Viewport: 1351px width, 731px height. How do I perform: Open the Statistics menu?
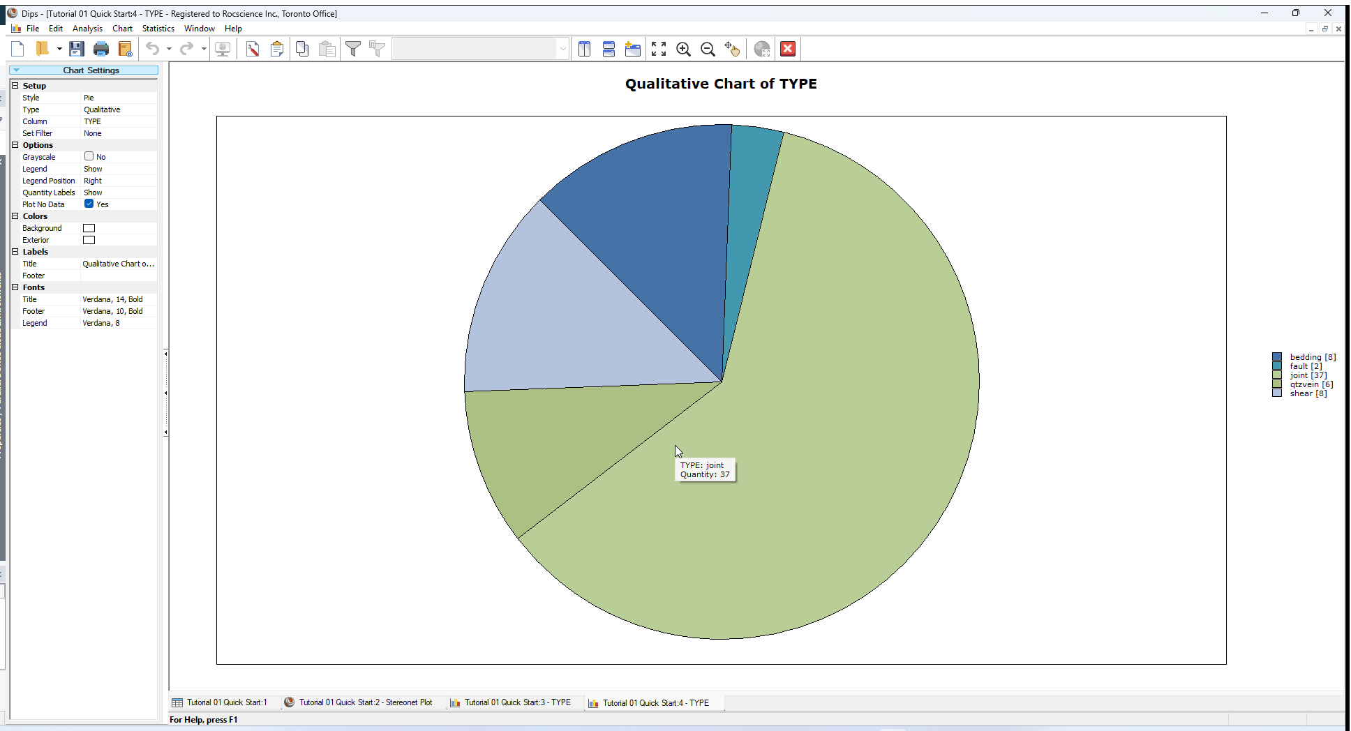pos(158,29)
